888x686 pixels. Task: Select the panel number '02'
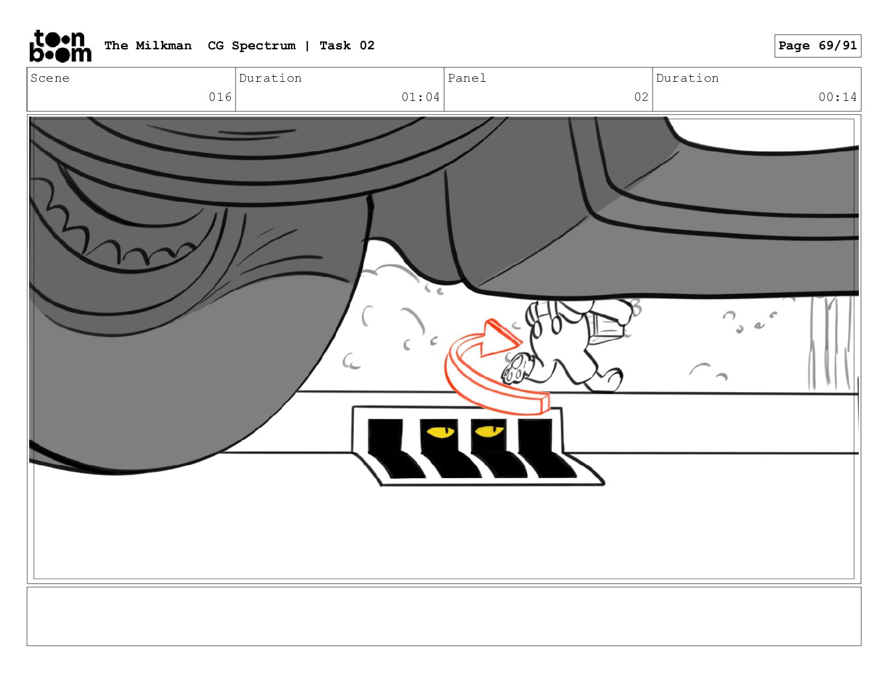click(x=641, y=97)
